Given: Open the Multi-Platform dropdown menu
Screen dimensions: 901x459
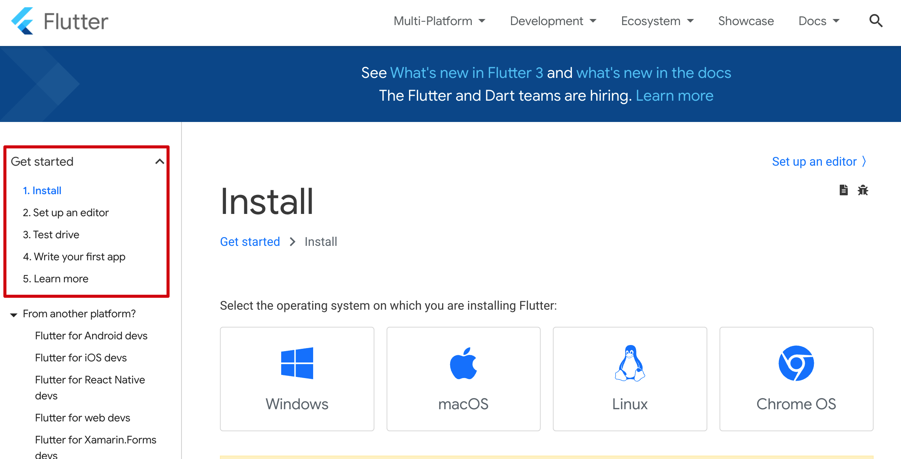Looking at the screenshot, I should pyautogui.click(x=439, y=21).
